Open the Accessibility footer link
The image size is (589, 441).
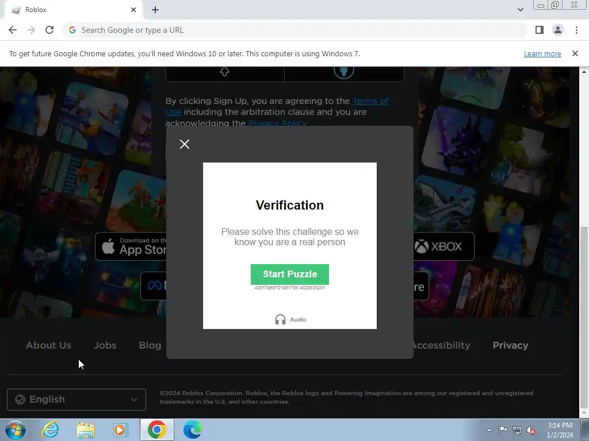(441, 345)
